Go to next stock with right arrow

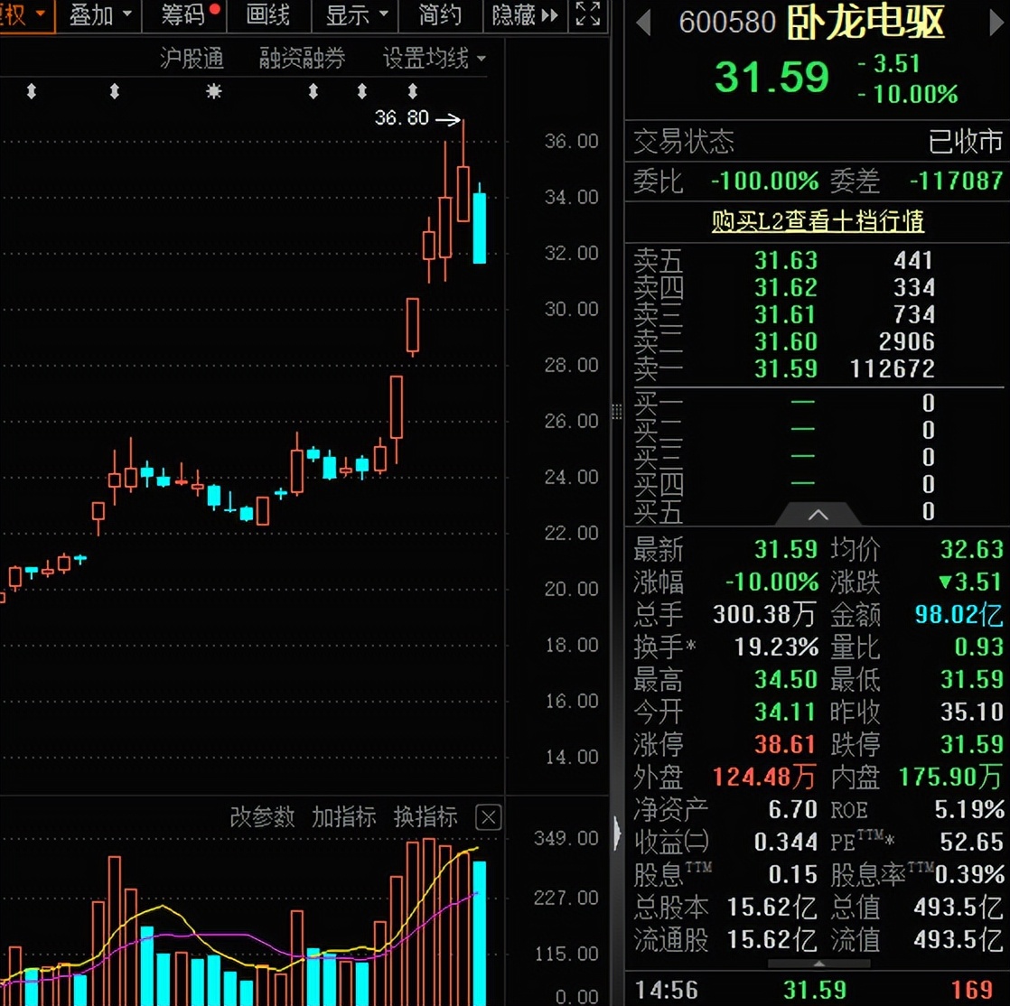pos(996,23)
